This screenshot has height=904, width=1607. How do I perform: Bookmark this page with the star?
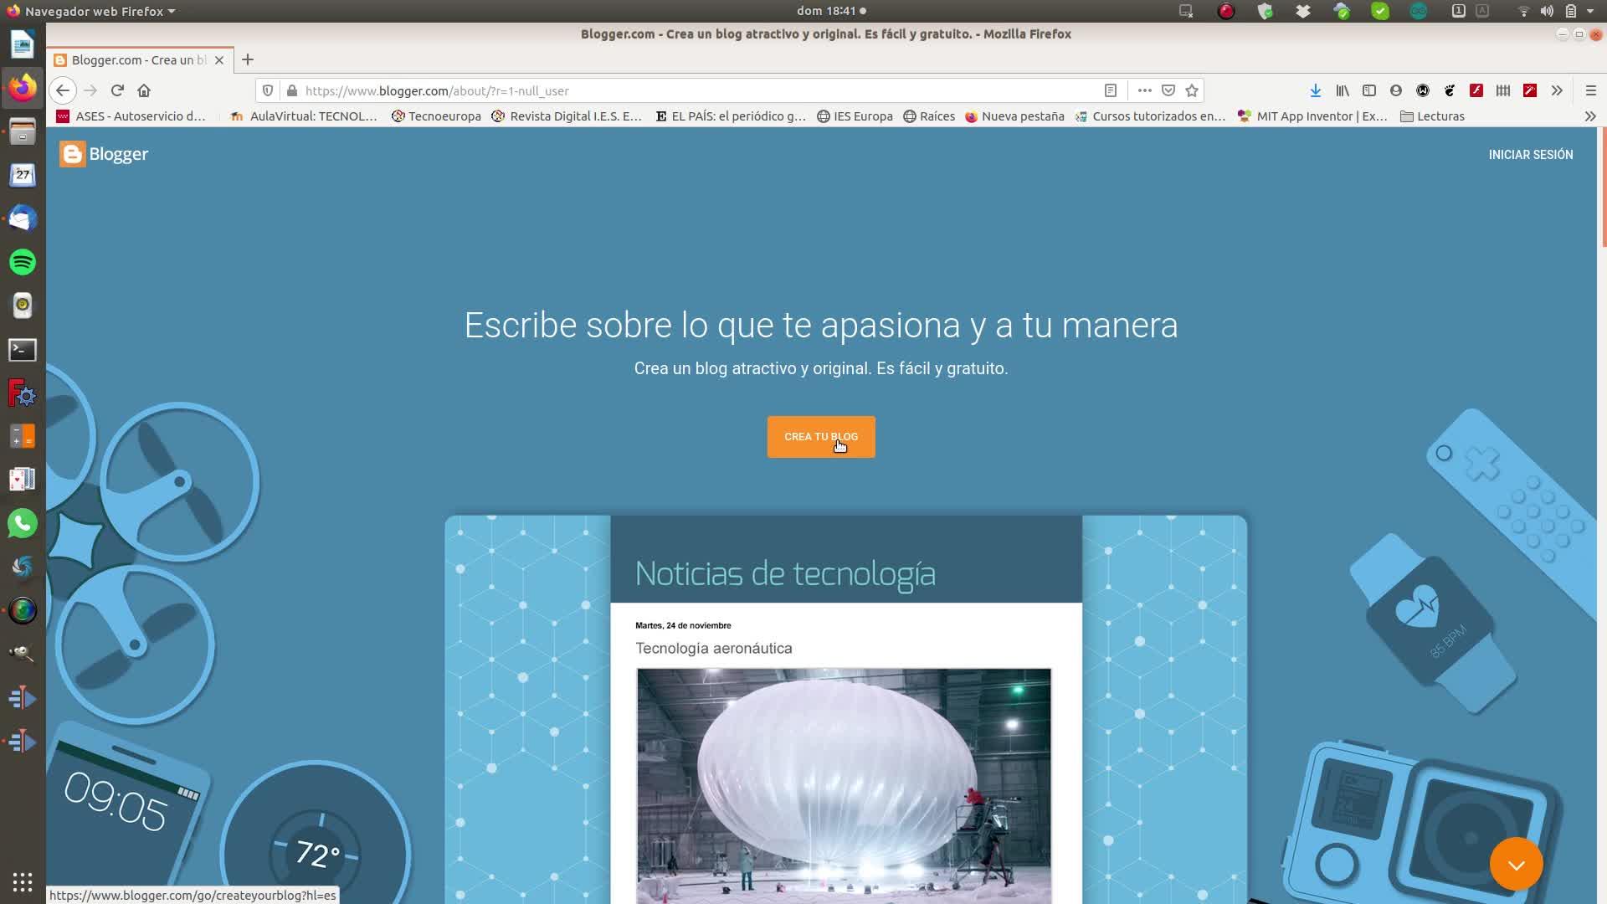point(1192,90)
